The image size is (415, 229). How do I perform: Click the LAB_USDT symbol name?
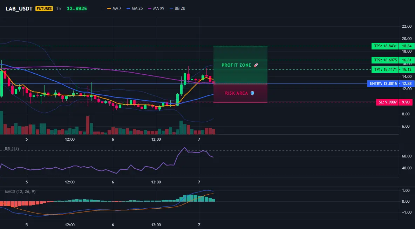click(19, 8)
